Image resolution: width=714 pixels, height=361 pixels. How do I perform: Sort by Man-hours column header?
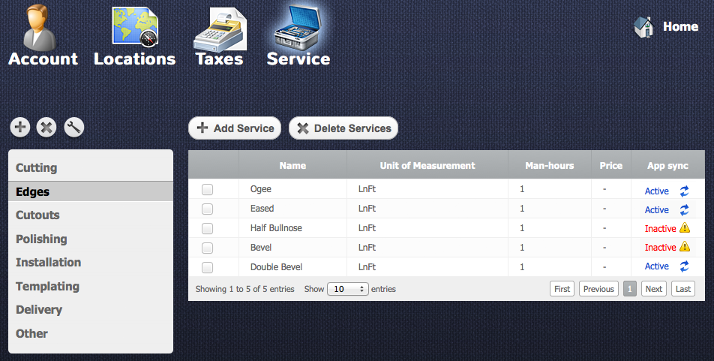[x=550, y=165]
